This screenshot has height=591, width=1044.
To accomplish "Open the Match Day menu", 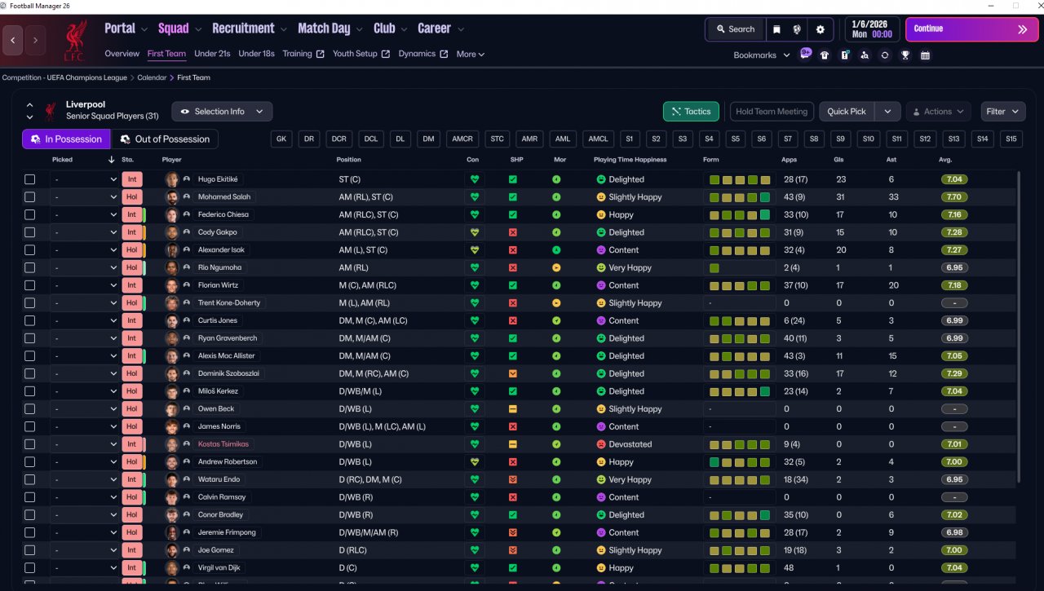I will coord(330,29).
